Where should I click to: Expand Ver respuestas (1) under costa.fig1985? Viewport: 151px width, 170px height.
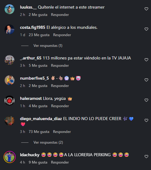click(x=48, y=46)
